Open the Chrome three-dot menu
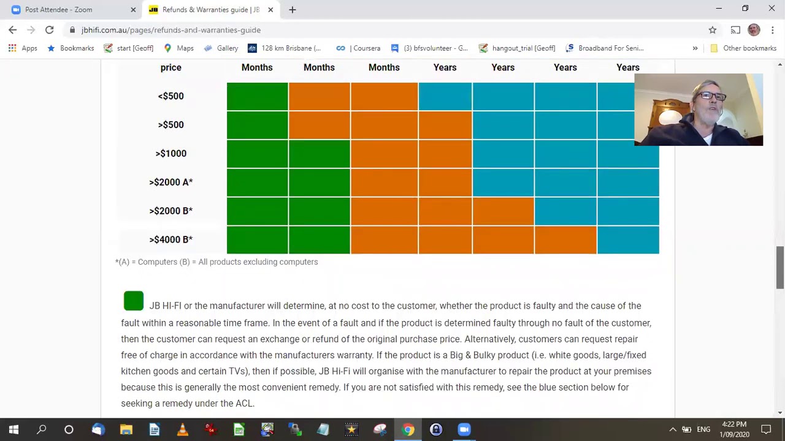 point(772,30)
